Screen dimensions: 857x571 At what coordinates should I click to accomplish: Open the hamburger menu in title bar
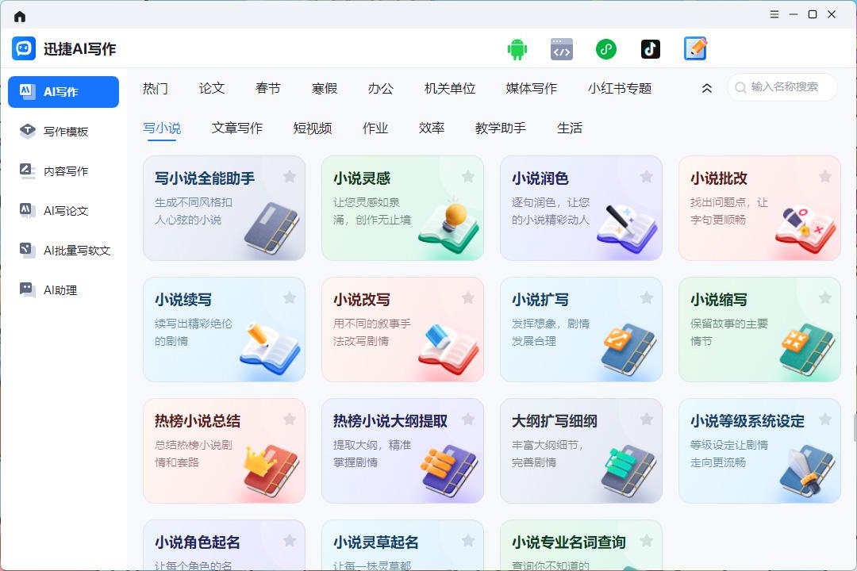[x=774, y=14]
